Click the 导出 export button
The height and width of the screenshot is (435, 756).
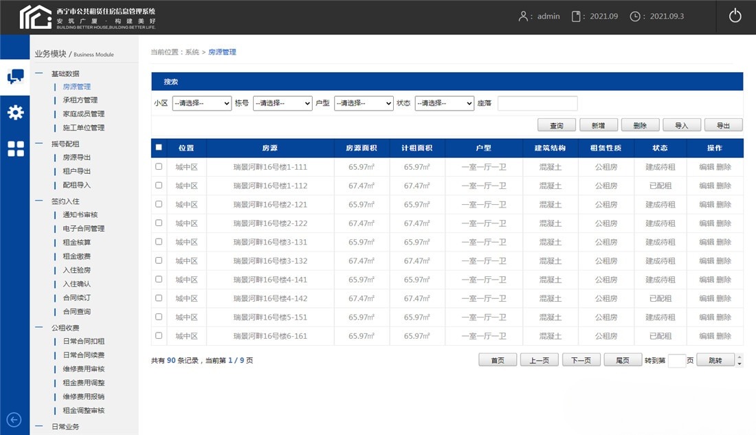point(724,124)
